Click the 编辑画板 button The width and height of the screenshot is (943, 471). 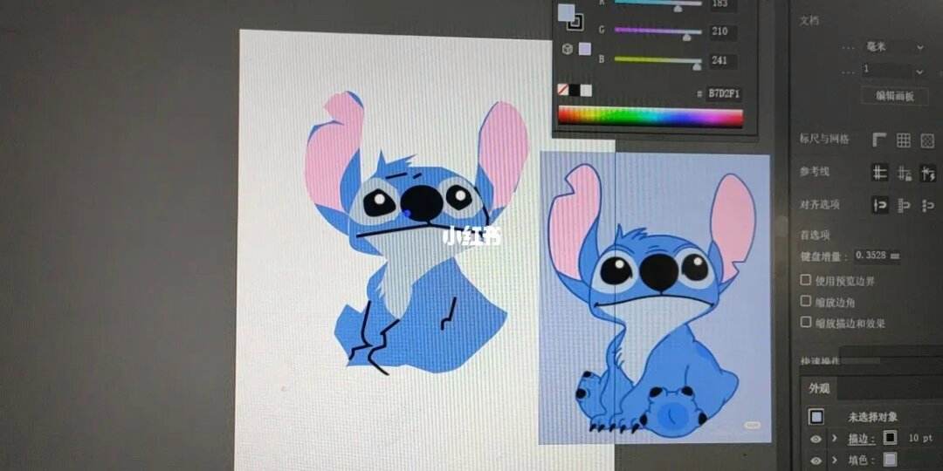pos(894,96)
